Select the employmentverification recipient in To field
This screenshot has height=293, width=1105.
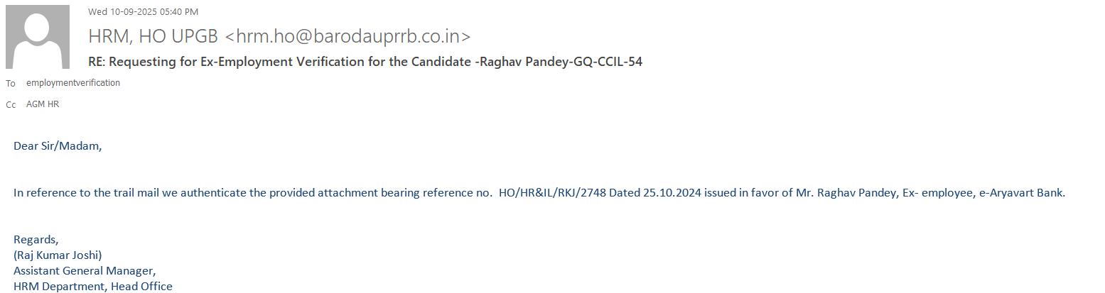point(73,83)
